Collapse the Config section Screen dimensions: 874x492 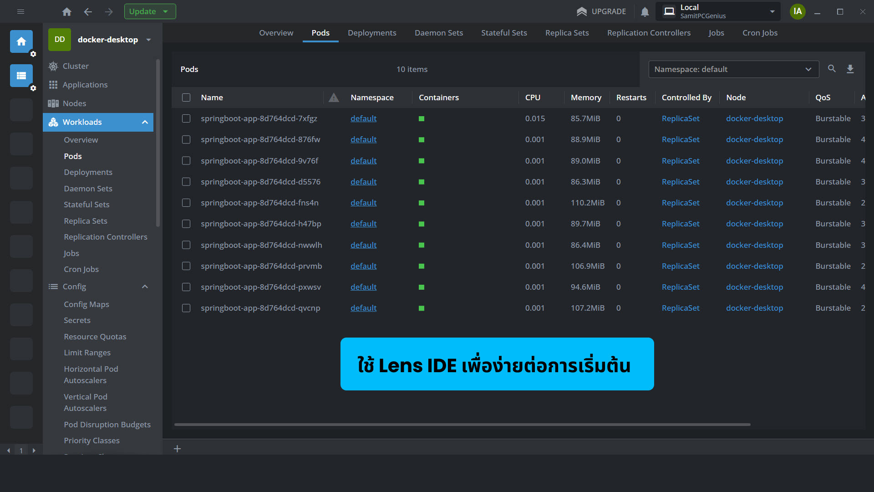tap(145, 287)
